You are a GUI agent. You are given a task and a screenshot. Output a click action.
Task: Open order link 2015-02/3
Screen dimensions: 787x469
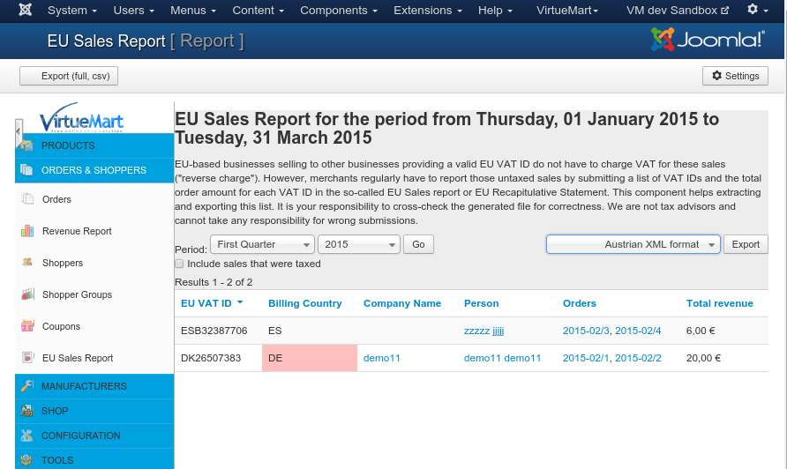tap(585, 331)
